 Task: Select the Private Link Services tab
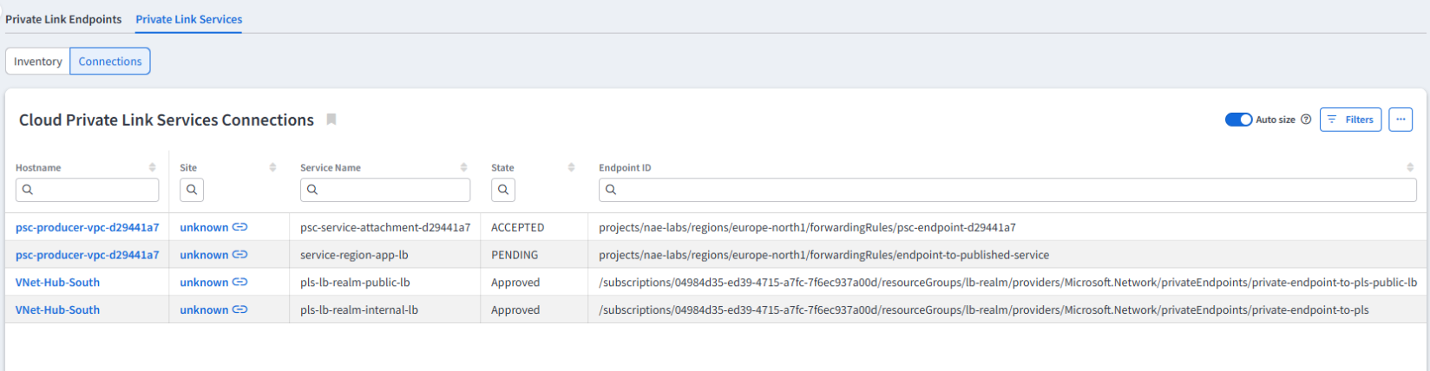[x=188, y=19]
